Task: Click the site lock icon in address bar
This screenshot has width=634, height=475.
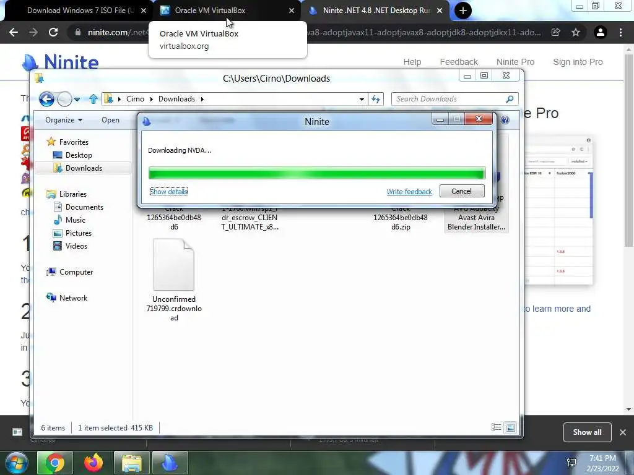Action: pos(77,32)
